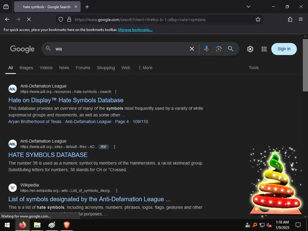Open Firefox View icon
Viewport: 308px width, 231px height.
pyautogui.click(x=6, y=7)
